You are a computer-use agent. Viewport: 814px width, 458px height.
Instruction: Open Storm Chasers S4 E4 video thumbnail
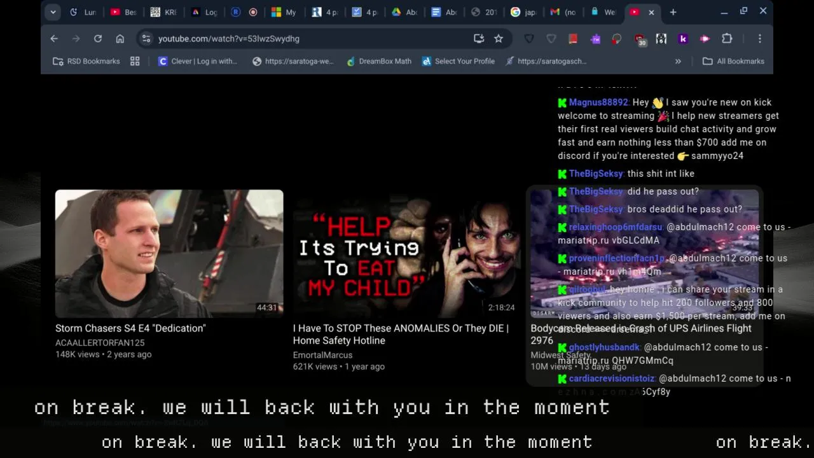coord(169,254)
